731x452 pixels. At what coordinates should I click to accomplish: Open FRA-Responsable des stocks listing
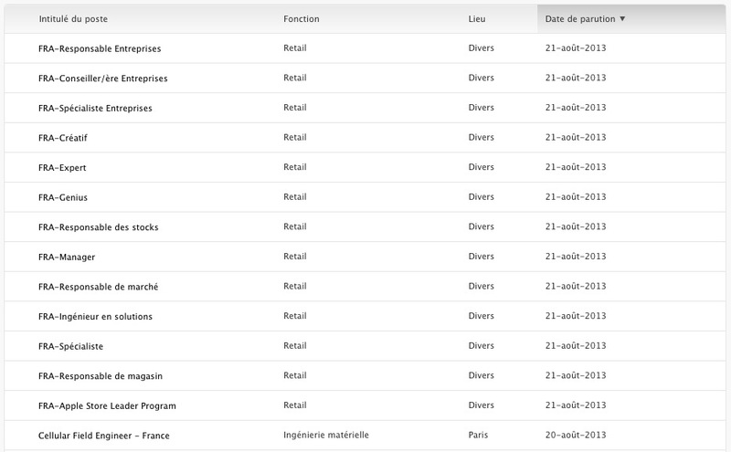[x=99, y=227]
